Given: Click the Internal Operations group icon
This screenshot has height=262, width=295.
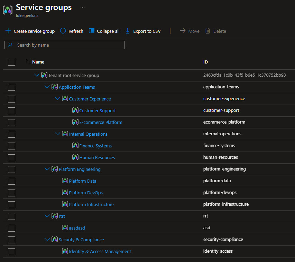Looking at the screenshot, I should pyautogui.click(x=65, y=134).
